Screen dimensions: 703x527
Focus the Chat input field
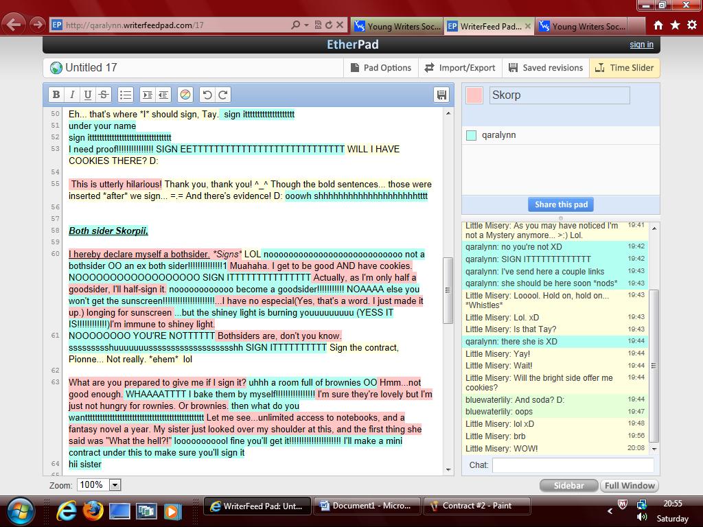click(x=573, y=465)
